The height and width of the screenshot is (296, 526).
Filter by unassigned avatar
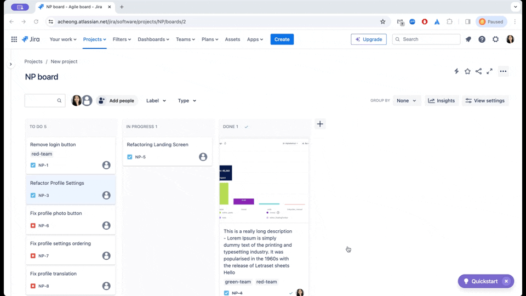tap(87, 100)
